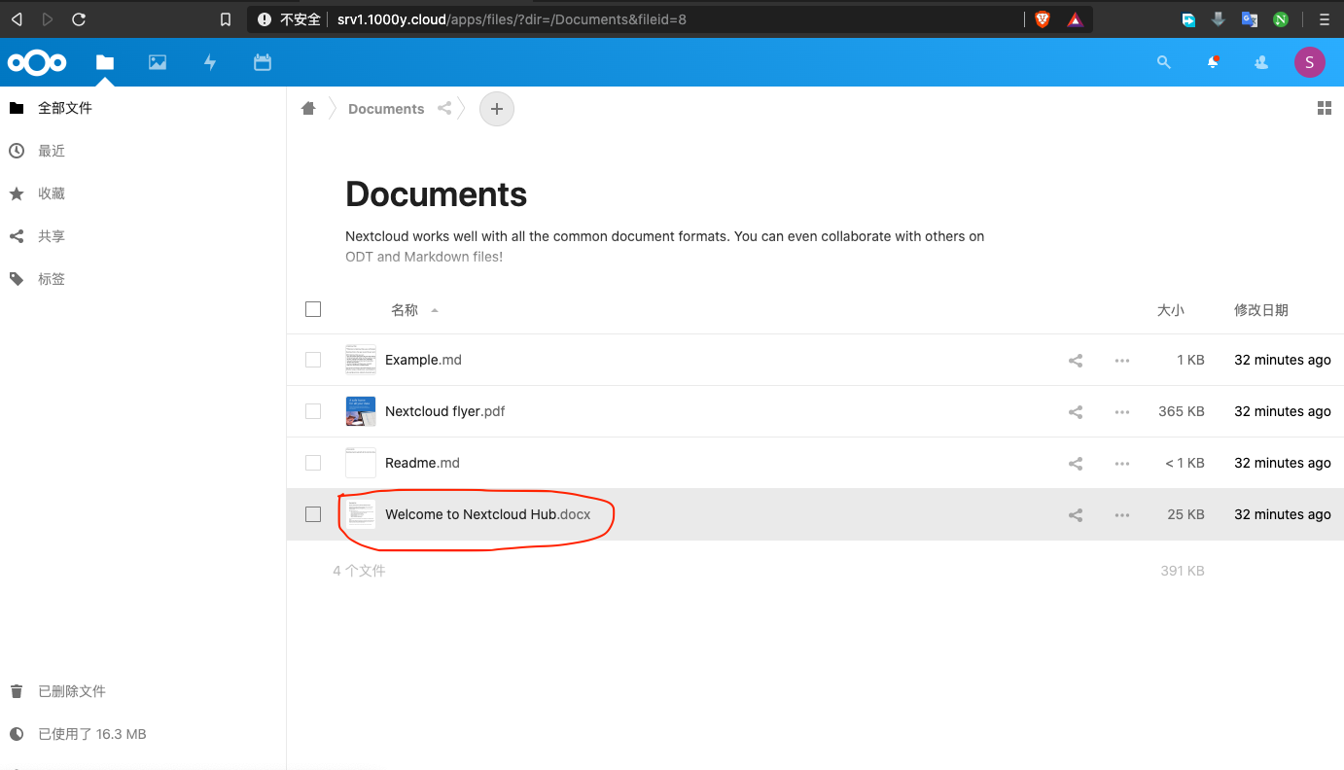Screen dimensions: 1344x770
Task: Click 32 minutes ago for Example.md
Action: 1283,360
